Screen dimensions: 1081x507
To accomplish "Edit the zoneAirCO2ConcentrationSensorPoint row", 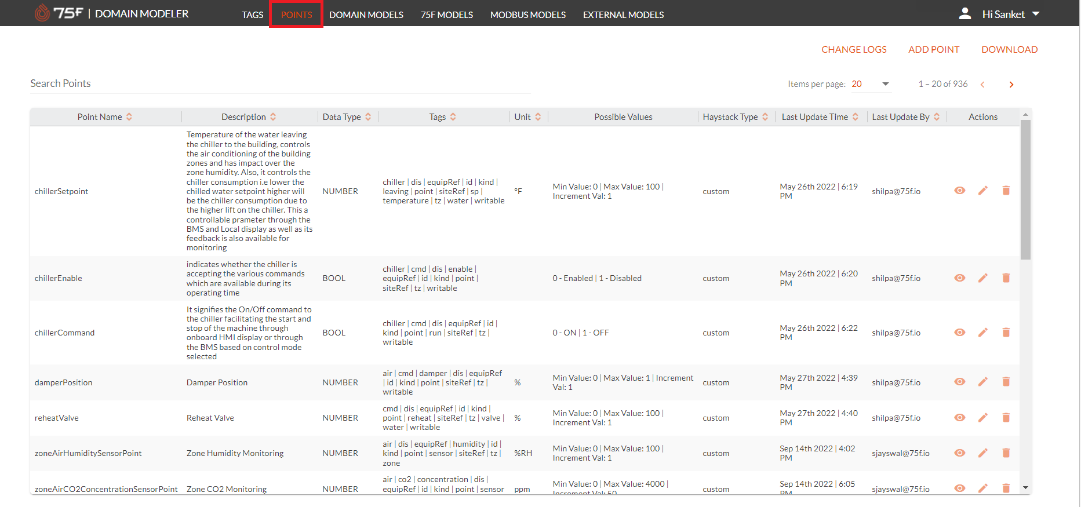I will 983,488.
